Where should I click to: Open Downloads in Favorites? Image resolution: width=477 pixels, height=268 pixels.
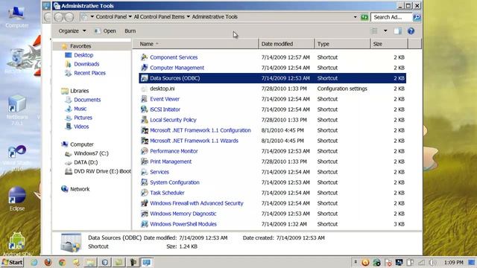point(86,64)
